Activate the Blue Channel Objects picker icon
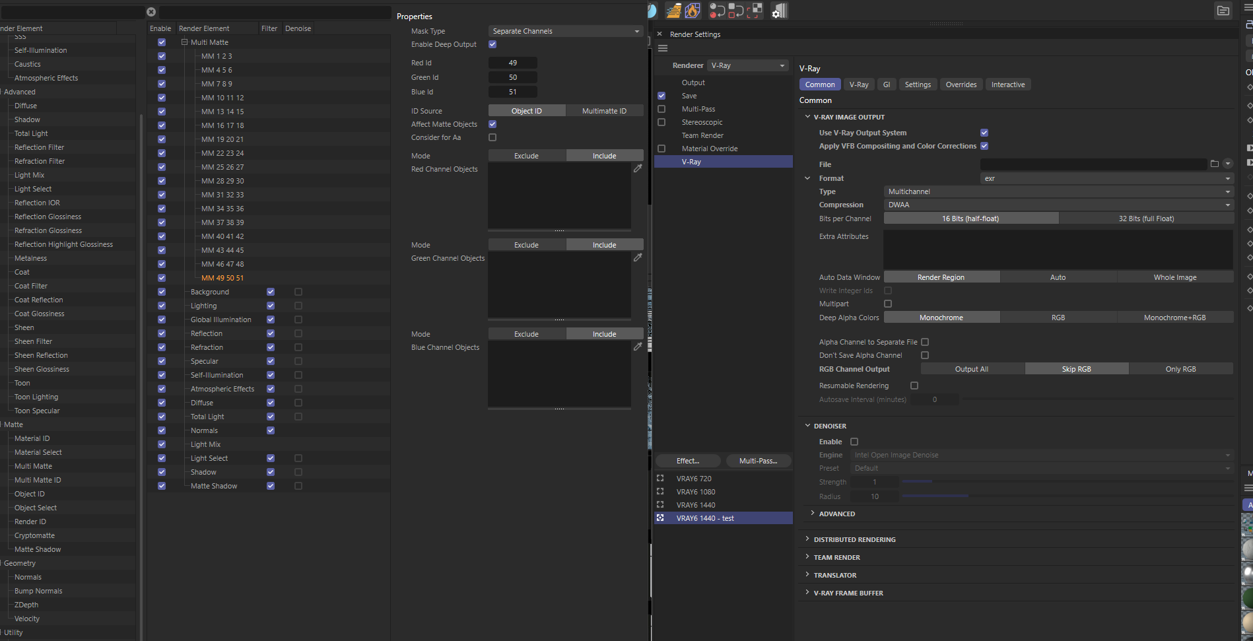Screen dimensions: 1253x641 [638, 347]
